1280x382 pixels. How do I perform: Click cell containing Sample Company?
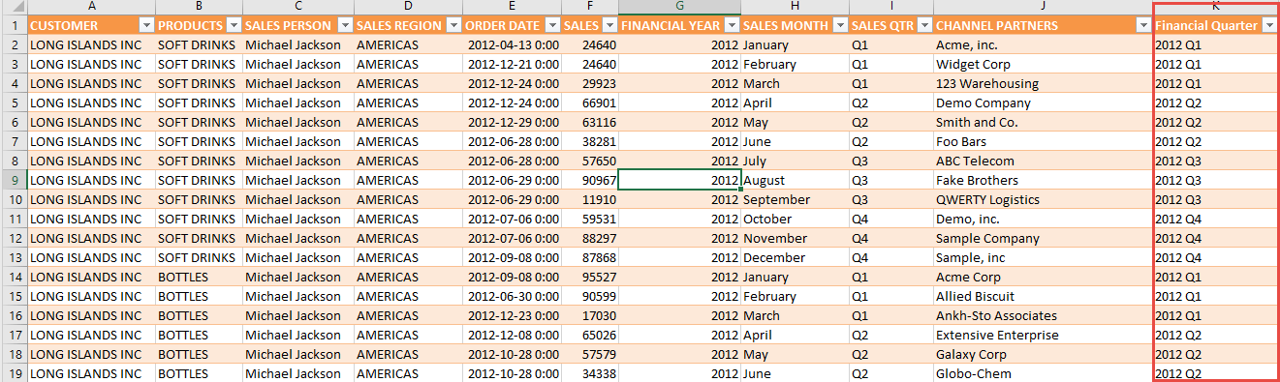tap(1044, 238)
